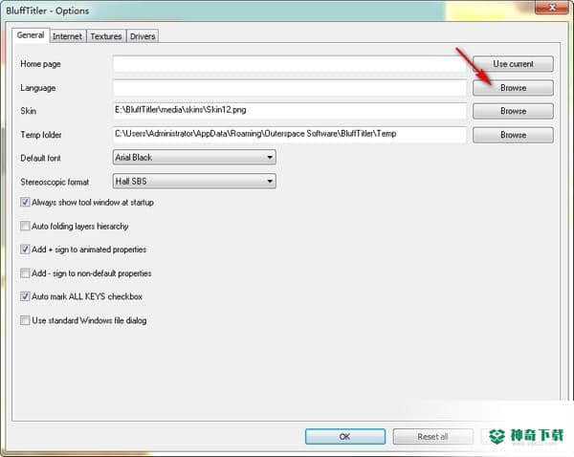Screen dimensions: 574x457
Task: Close the BluffTitler Options dialog
Action: tap(552, 8)
